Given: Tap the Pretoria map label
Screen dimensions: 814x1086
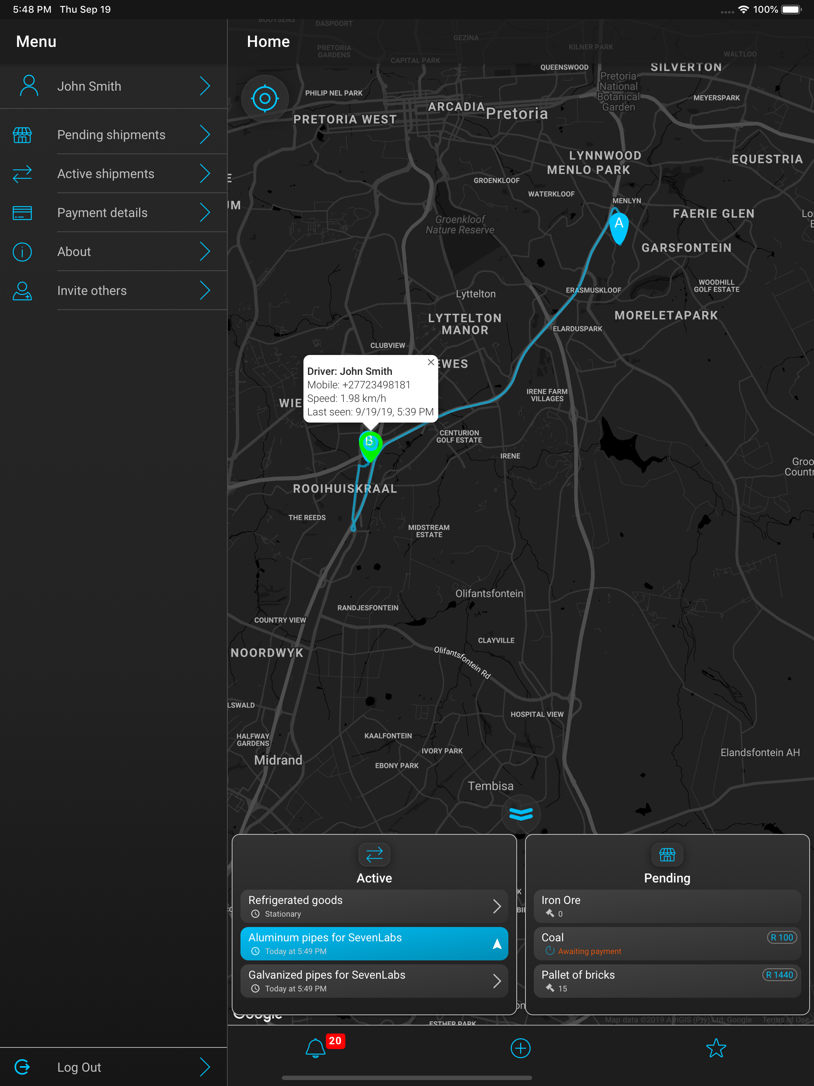Looking at the screenshot, I should tap(516, 113).
